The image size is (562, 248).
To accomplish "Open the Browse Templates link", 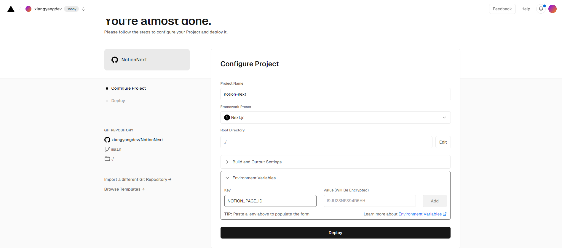I will (x=124, y=189).
